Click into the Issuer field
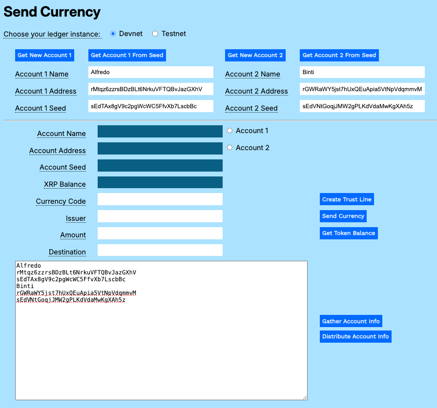The image size is (437, 408). tap(160, 216)
